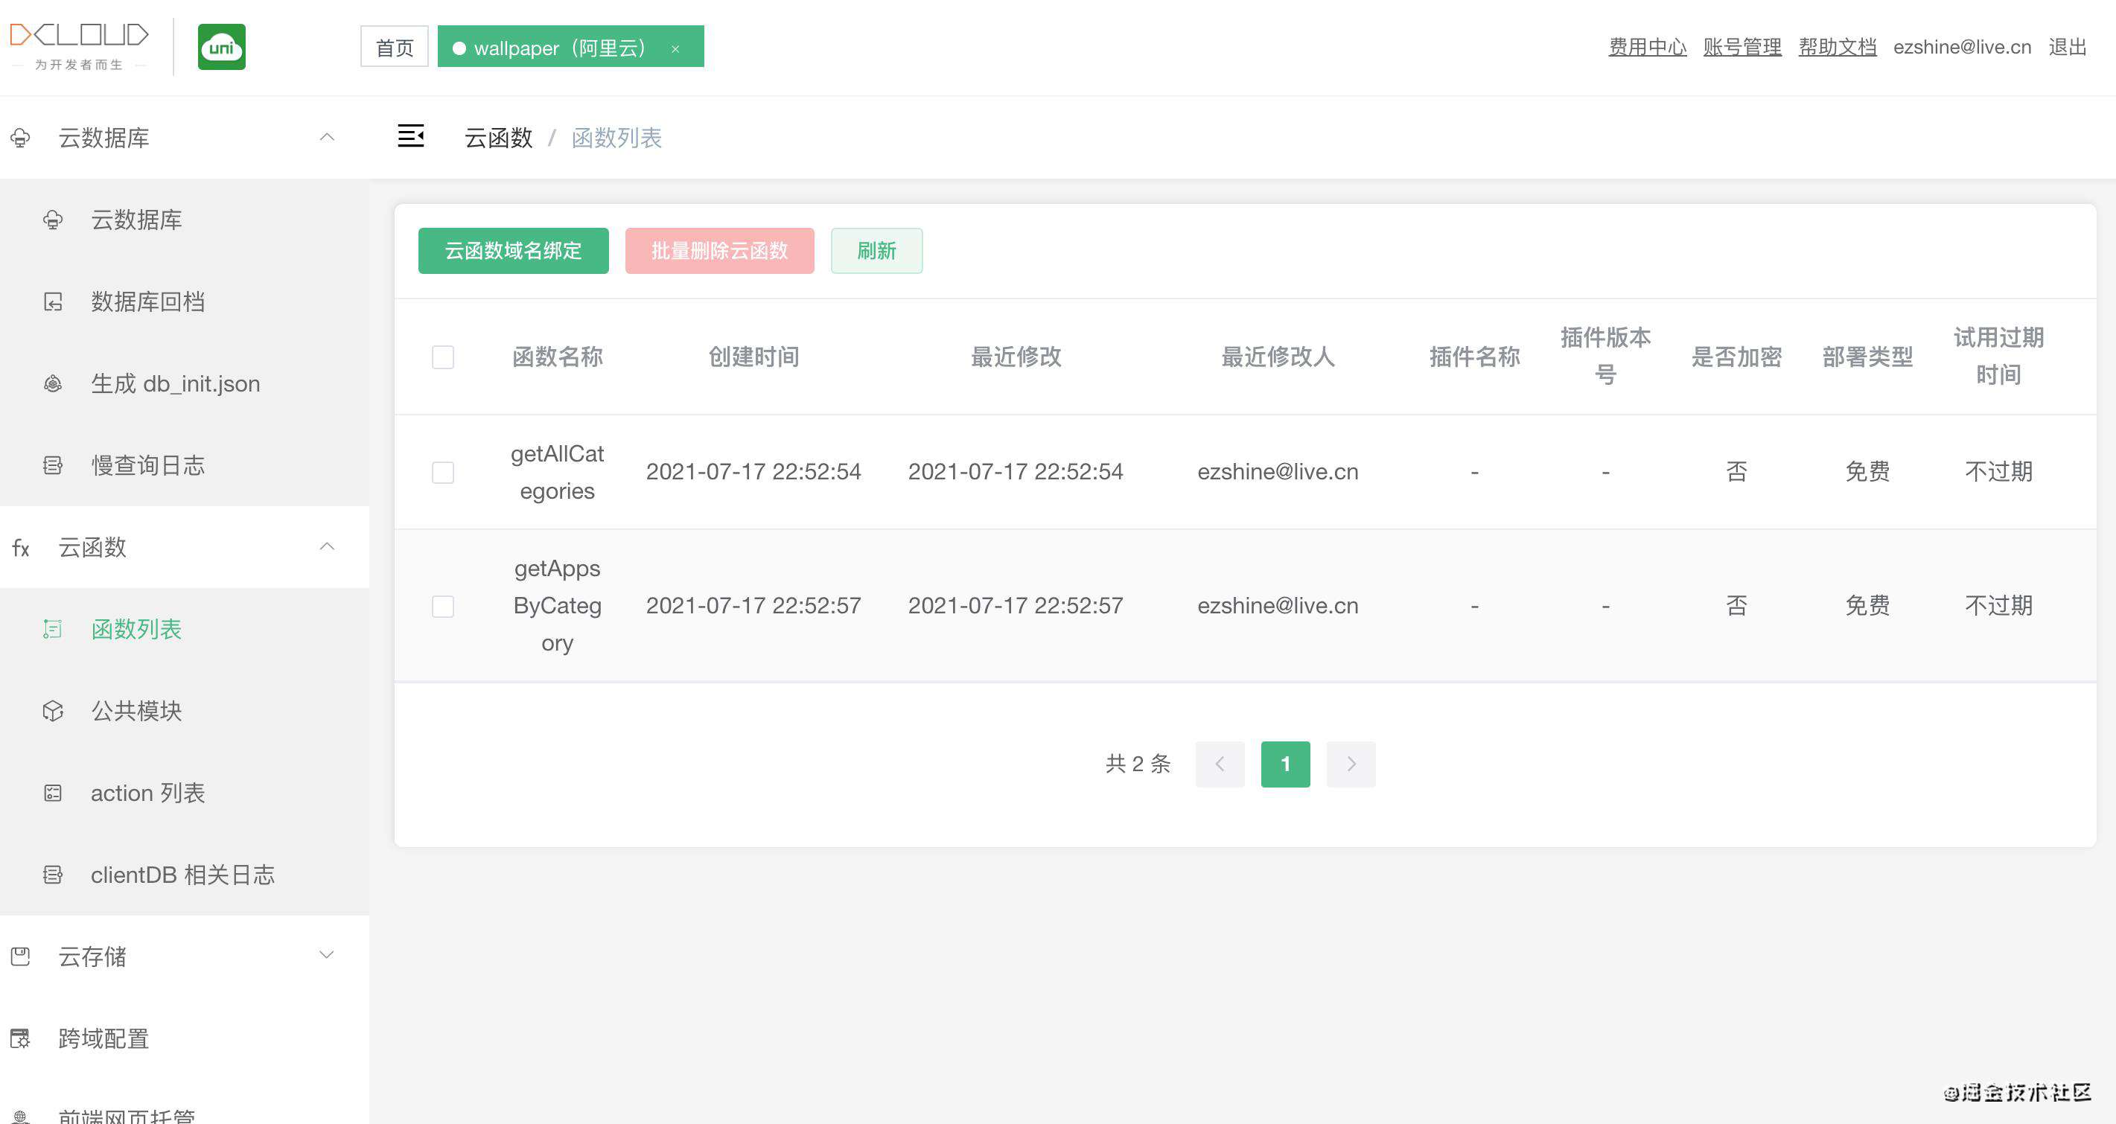
Task: Click the 部署类型 column header
Action: click(1868, 357)
